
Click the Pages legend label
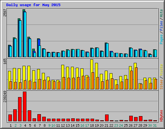[x=161, y=39]
